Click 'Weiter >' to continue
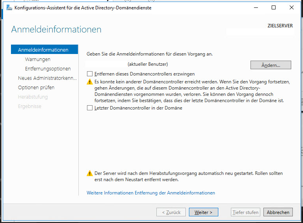The height and width of the screenshot is (223, 303). tap(203, 212)
